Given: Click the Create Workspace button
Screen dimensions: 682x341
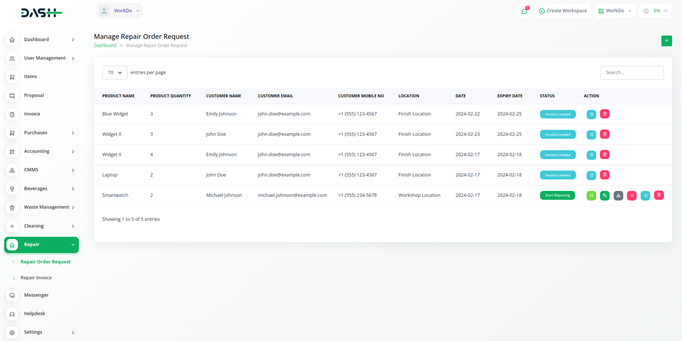Looking at the screenshot, I should coord(563,11).
